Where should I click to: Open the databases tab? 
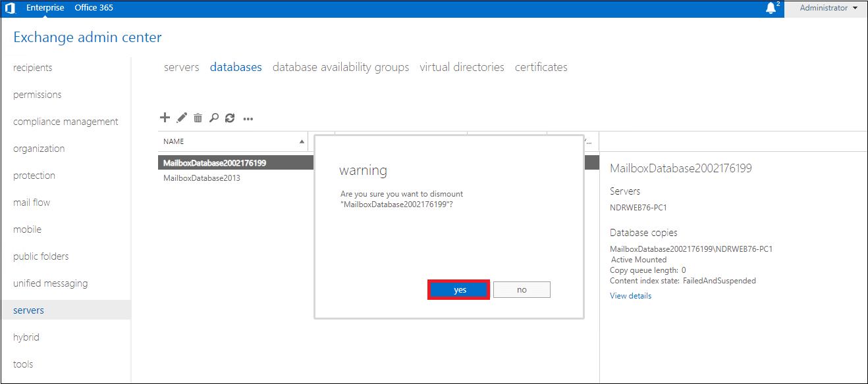coord(236,67)
